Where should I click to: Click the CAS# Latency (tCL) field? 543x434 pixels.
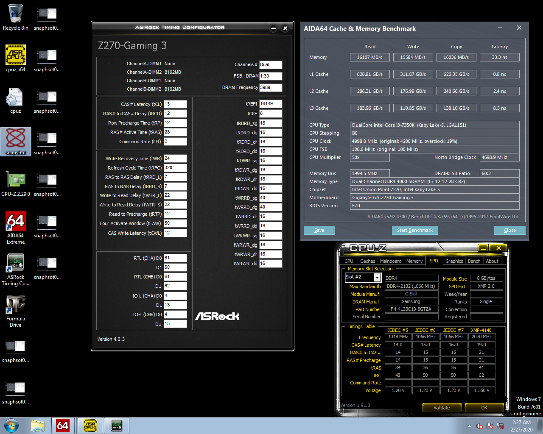(x=175, y=104)
